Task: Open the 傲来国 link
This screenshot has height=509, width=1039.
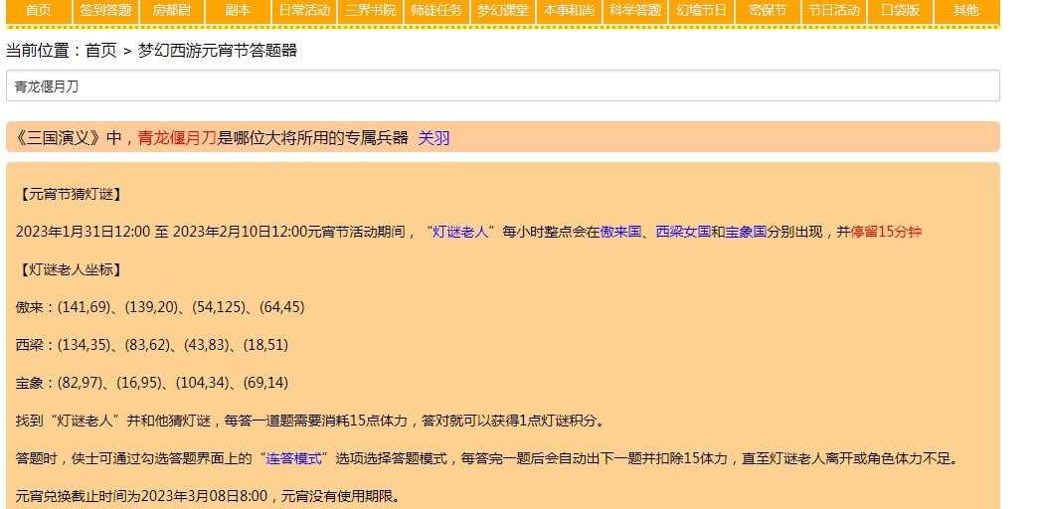Action: [x=620, y=232]
